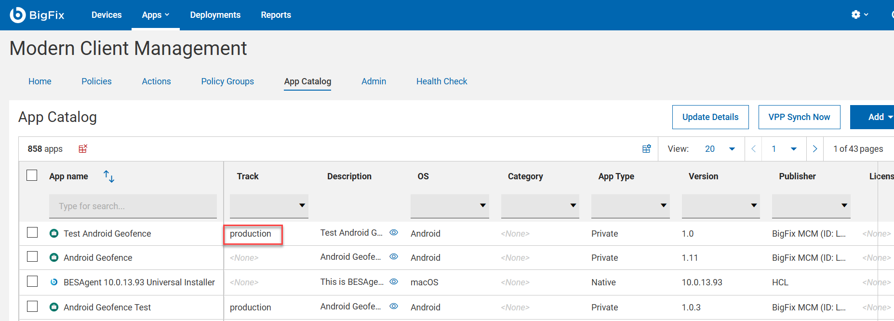This screenshot has height=321, width=894.
Task: Check the Android Geofence row checkbox
Action: (32, 256)
